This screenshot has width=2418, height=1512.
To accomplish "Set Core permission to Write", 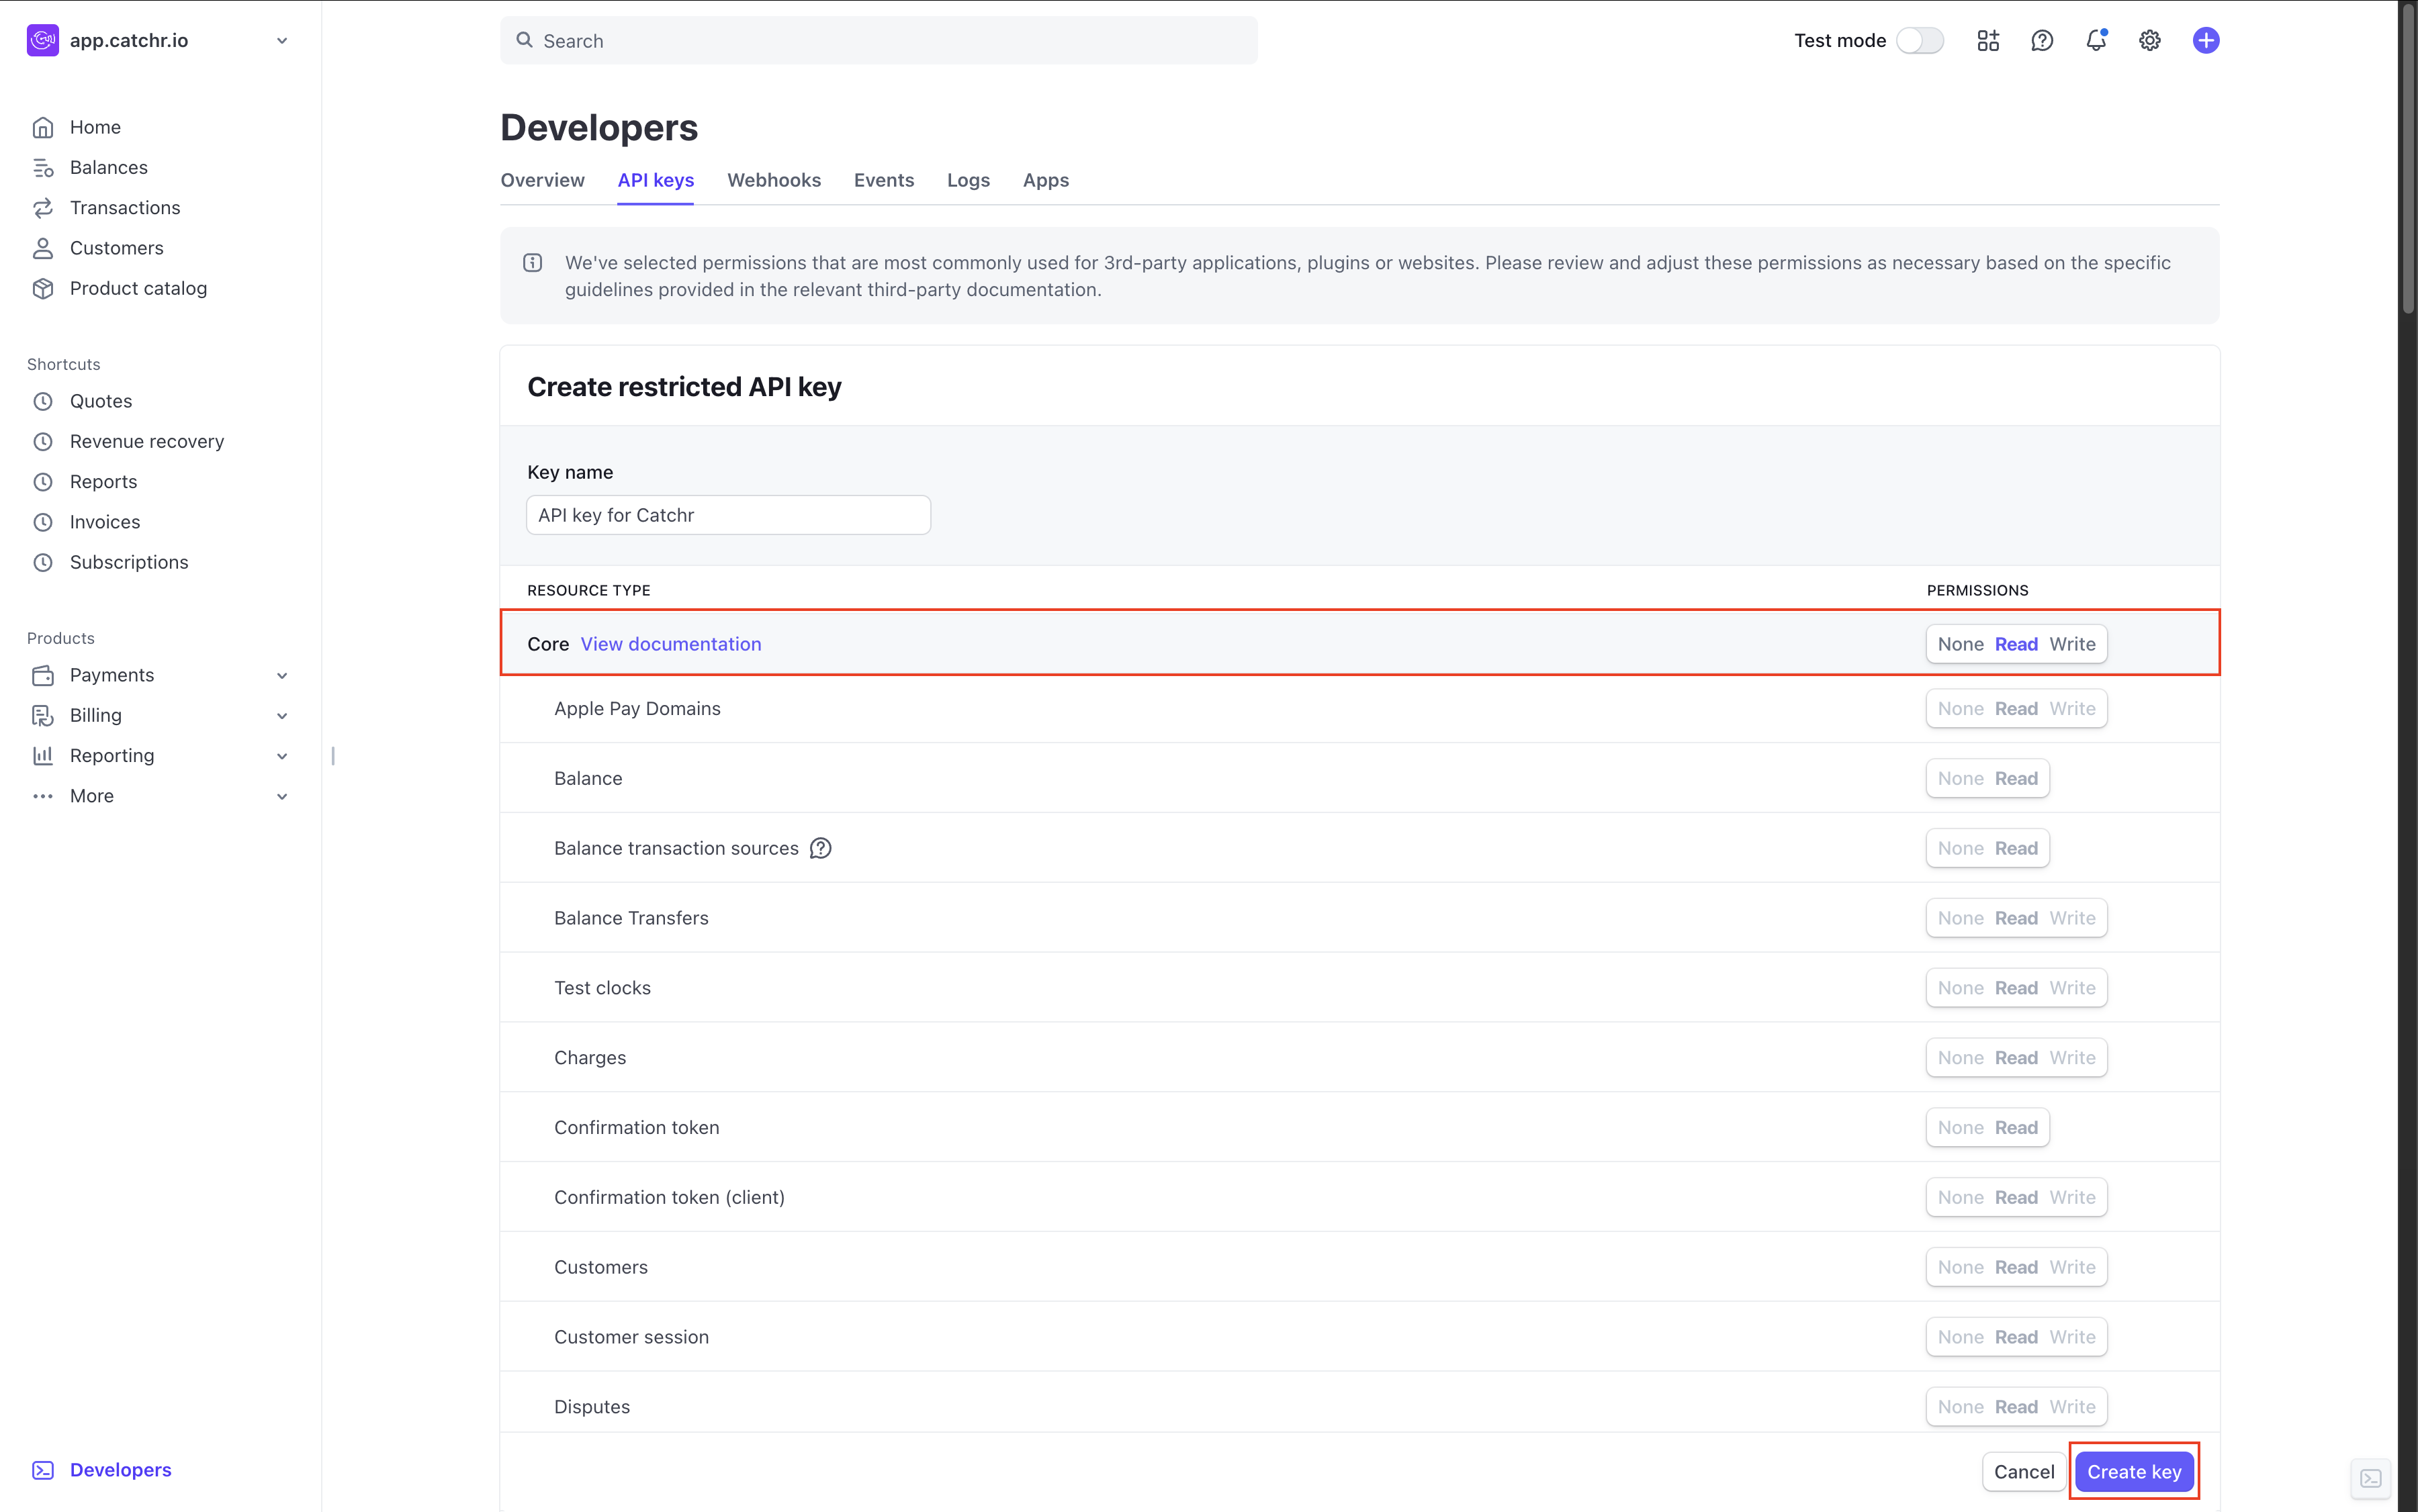I will click(x=2072, y=644).
